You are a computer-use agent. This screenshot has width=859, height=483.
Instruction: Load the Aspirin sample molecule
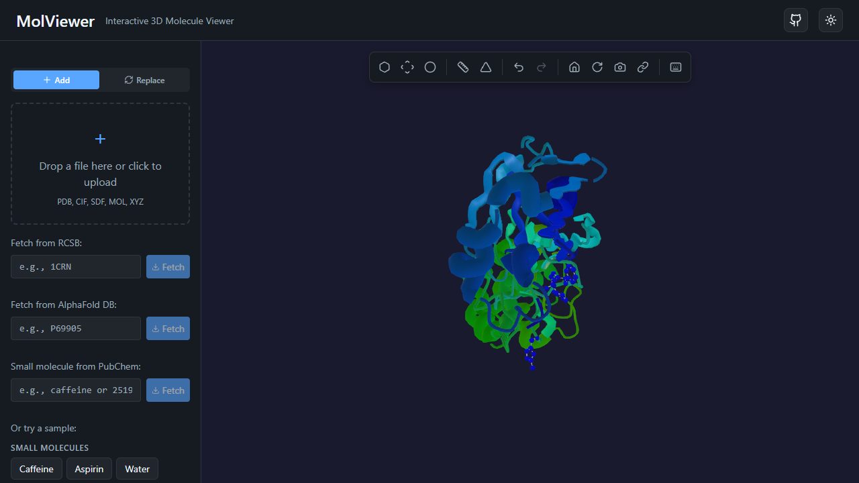(x=89, y=469)
